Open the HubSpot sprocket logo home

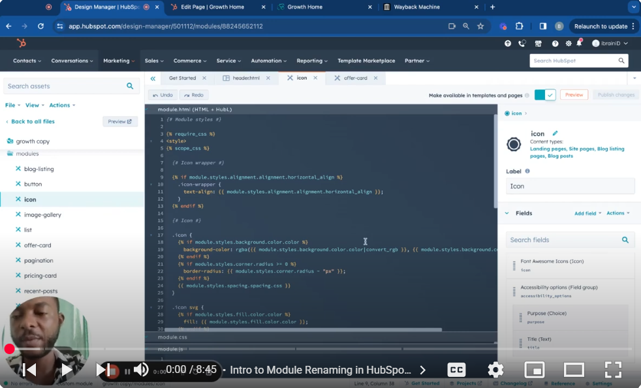[22, 43]
